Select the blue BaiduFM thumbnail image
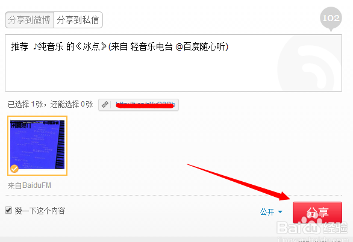The image size is (353, 242). pyautogui.click(x=37, y=146)
